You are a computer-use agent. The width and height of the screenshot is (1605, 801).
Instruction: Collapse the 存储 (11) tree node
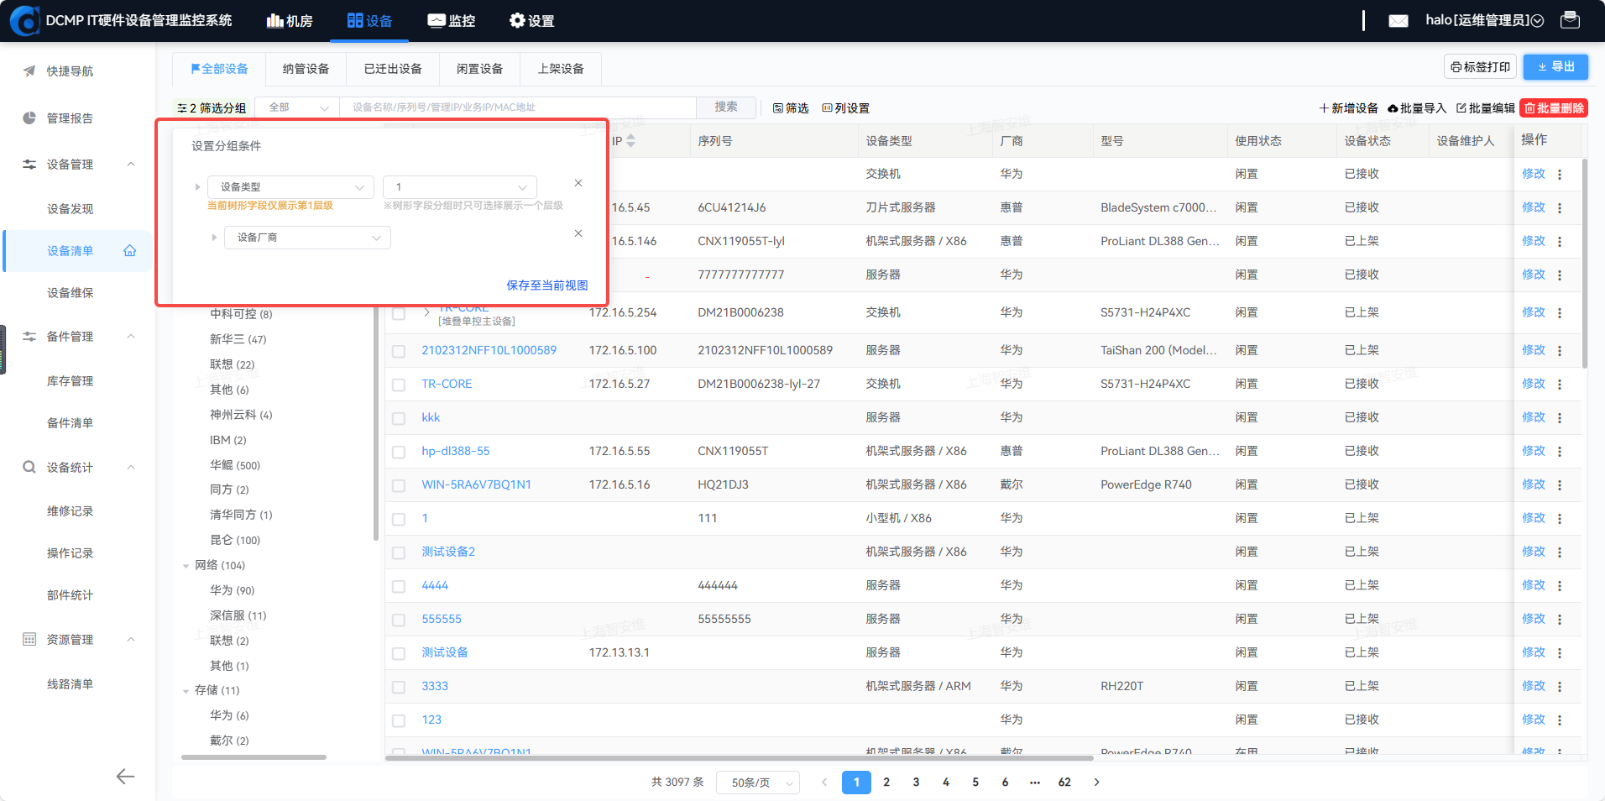(186, 691)
